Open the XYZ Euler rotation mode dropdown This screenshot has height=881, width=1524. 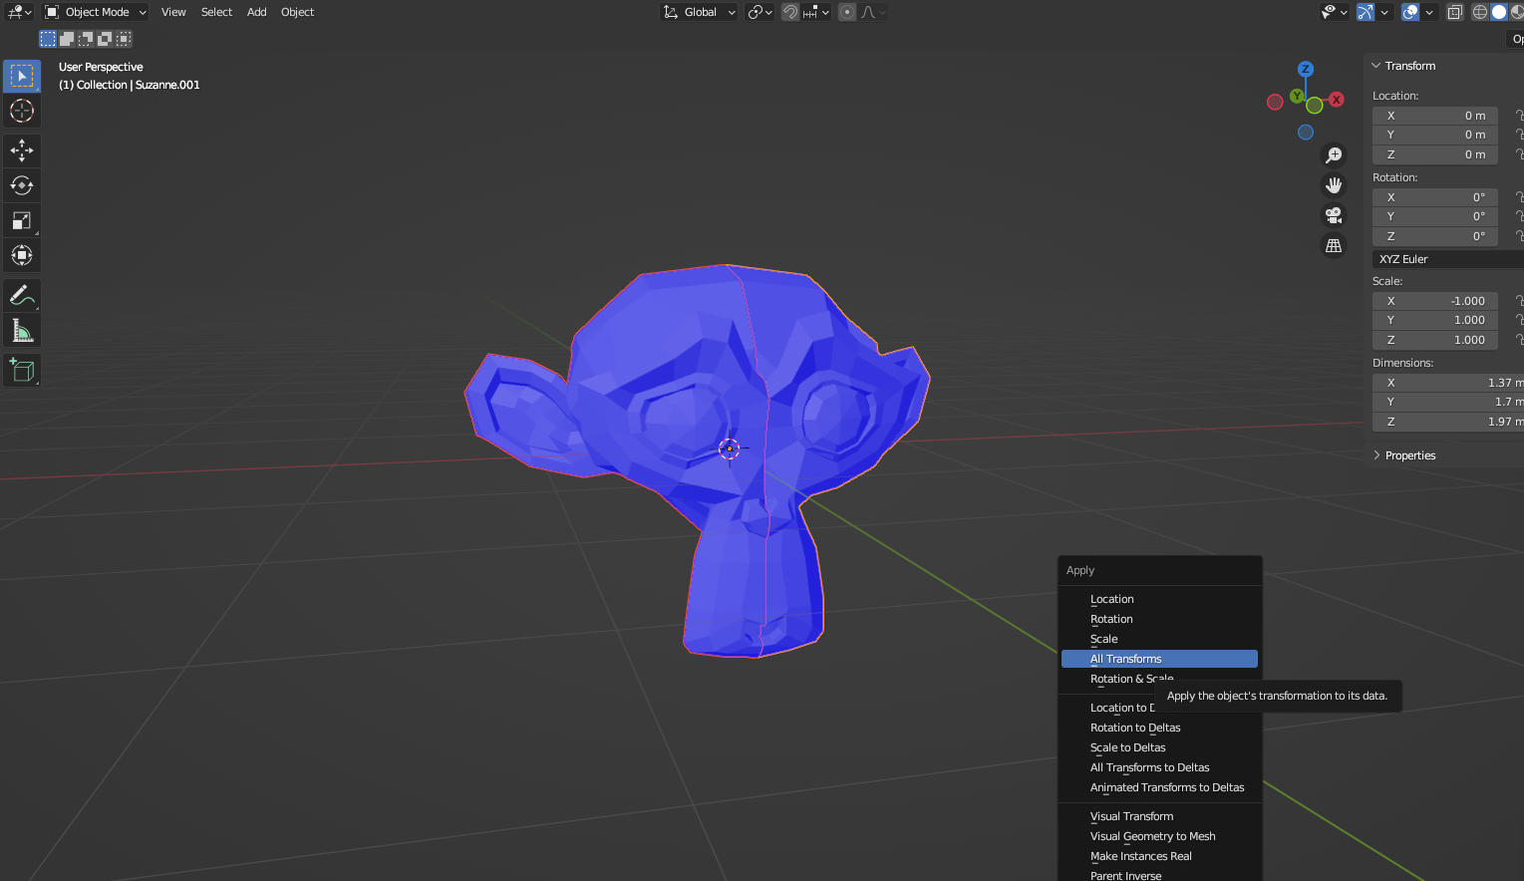[x=1448, y=259]
